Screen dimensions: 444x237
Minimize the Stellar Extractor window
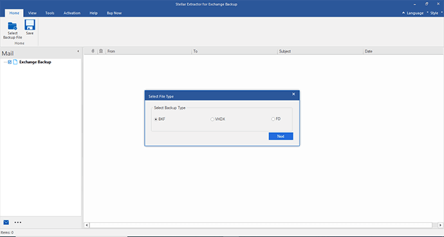pyautogui.click(x=415, y=4)
